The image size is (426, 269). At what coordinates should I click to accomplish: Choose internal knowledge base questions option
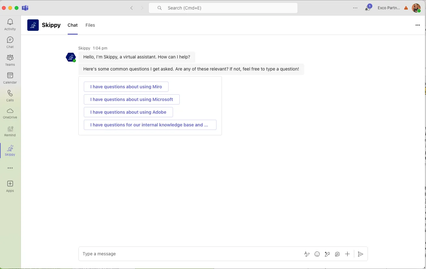150,125
